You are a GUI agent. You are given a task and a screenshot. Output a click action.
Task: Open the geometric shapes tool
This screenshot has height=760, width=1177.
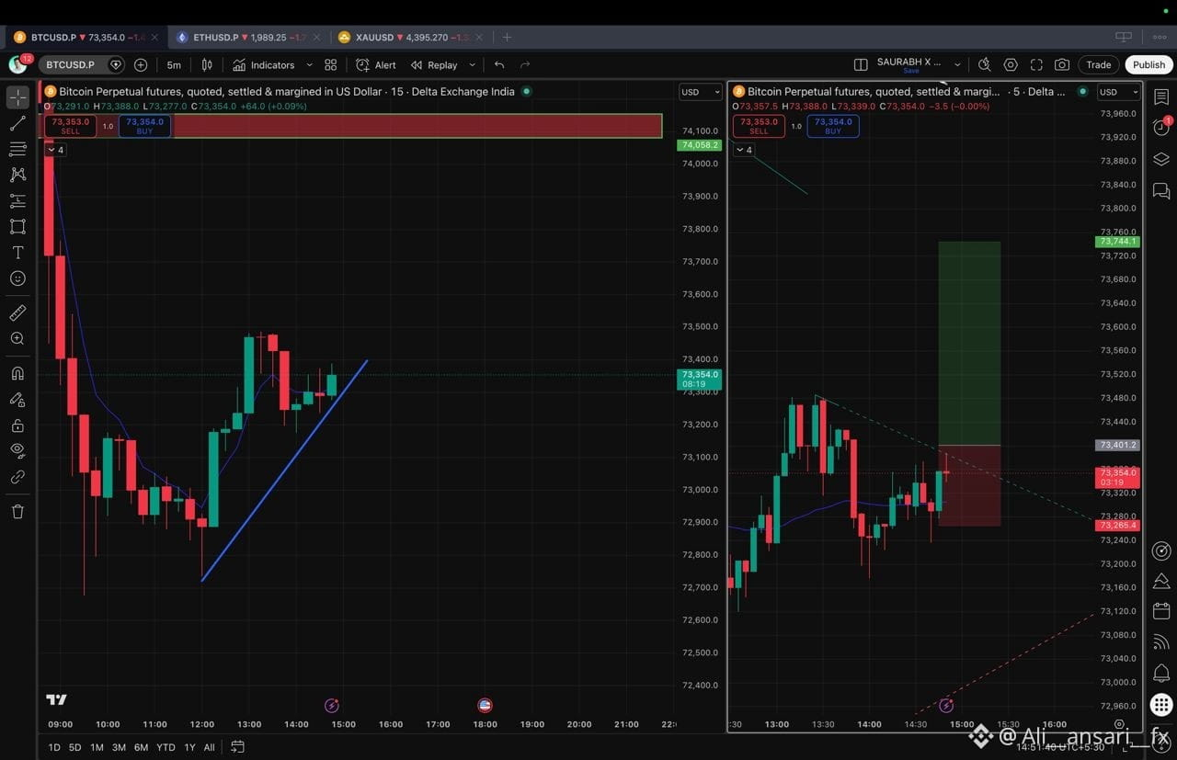click(17, 226)
